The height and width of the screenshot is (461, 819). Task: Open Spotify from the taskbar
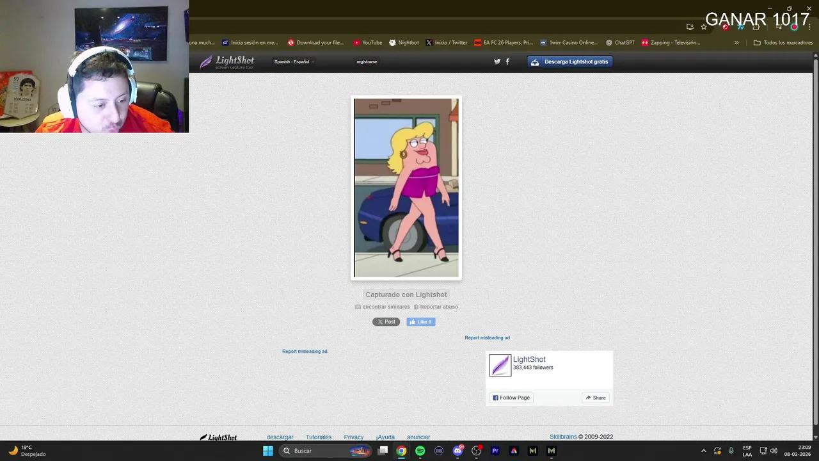[x=420, y=451]
